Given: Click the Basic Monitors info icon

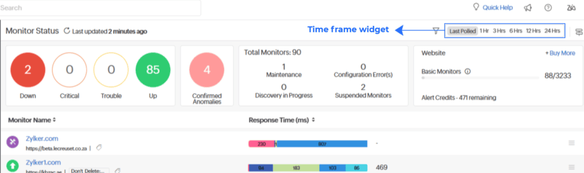Looking at the screenshot, I should 467,71.
